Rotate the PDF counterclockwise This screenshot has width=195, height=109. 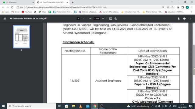tap(116, 18)
